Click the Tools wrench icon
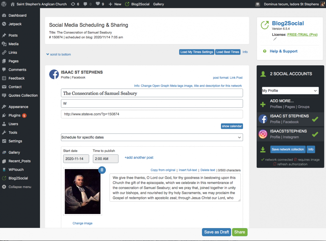The width and height of the screenshot is (326, 241). (4, 132)
